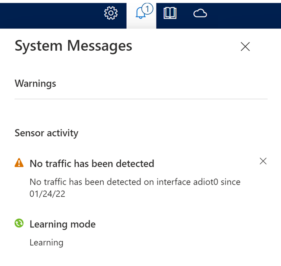Toggle the notification bell icon
This screenshot has height=266, width=281.
coord(140,13)
